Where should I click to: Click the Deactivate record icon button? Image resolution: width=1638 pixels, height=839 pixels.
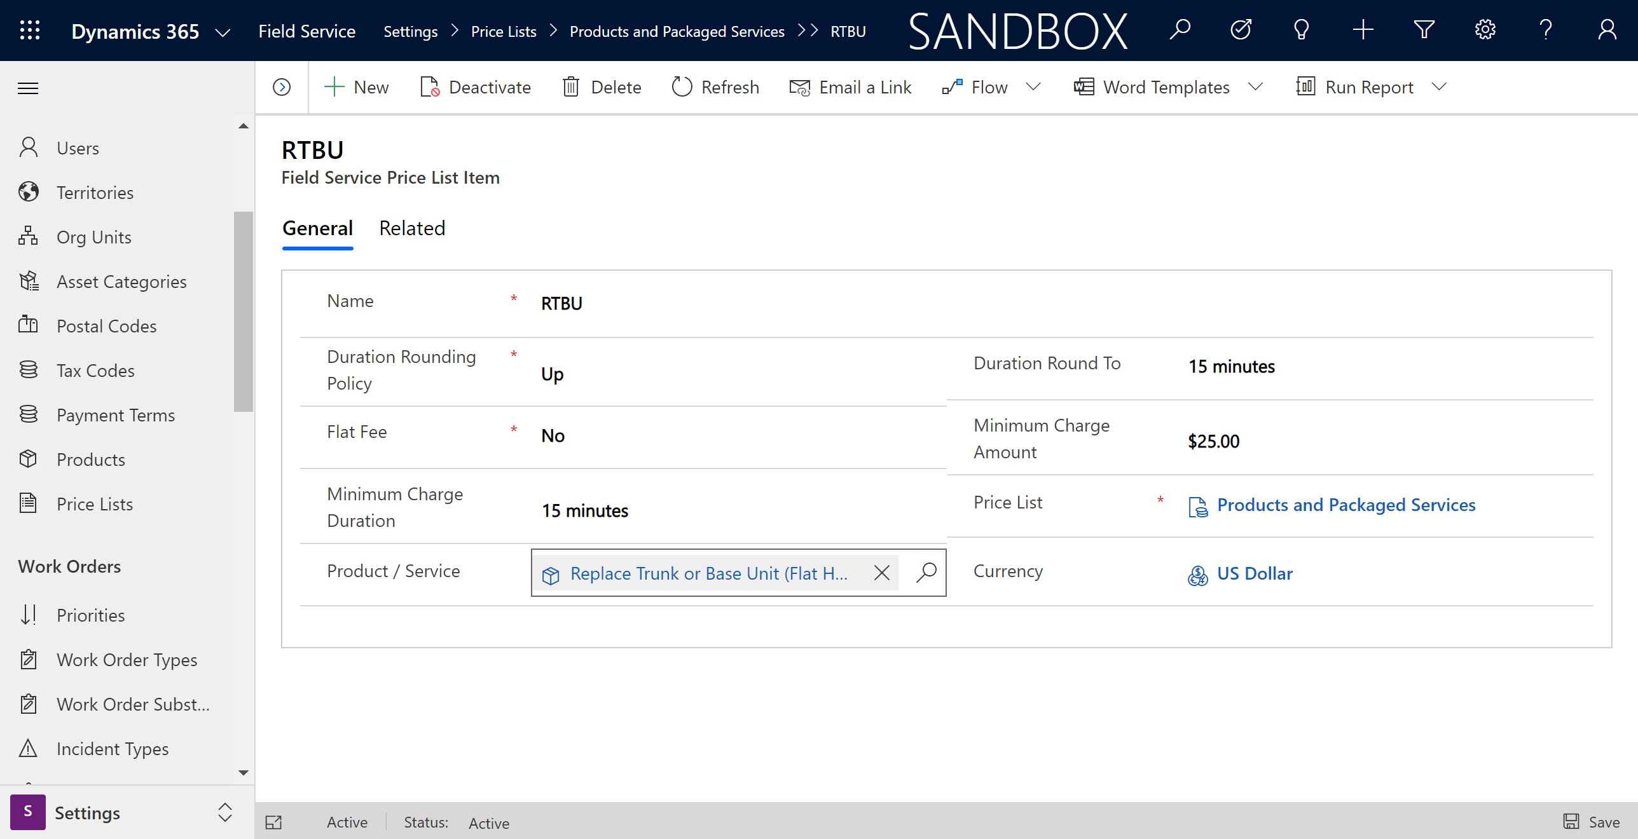click(x=428, y=86)
